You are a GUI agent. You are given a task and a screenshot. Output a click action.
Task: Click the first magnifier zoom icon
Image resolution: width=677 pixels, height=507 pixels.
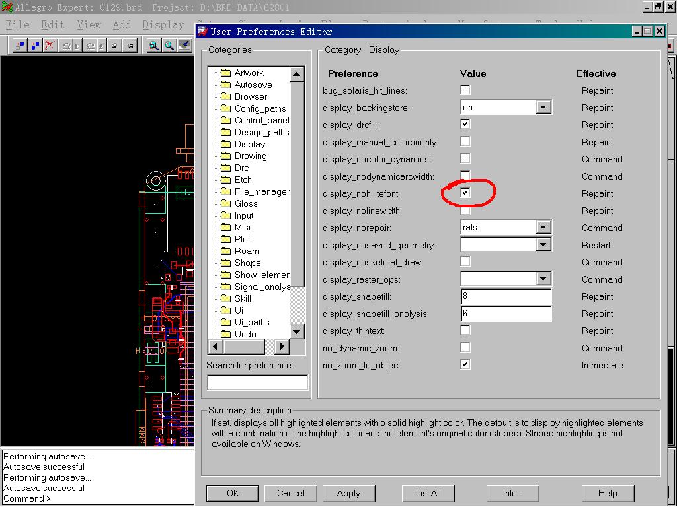click(x=154, y=46)
